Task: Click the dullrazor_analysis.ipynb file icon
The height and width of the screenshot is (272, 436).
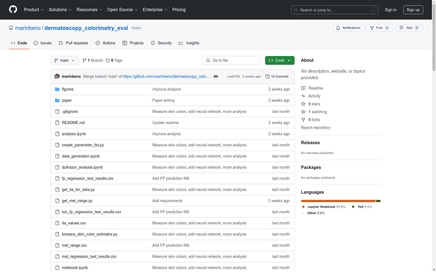Action: point(57,167)
